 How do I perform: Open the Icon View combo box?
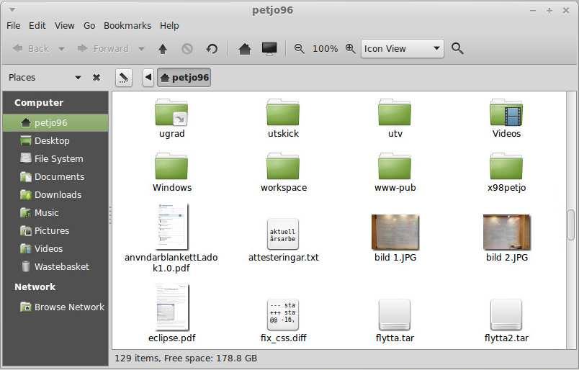click(x=402, y=49)
